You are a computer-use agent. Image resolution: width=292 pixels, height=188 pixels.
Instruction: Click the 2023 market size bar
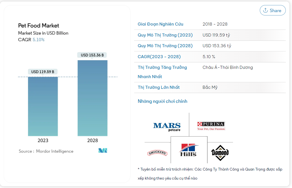pos(43,106)
